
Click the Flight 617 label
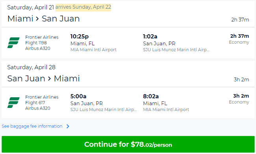(35, 103)
